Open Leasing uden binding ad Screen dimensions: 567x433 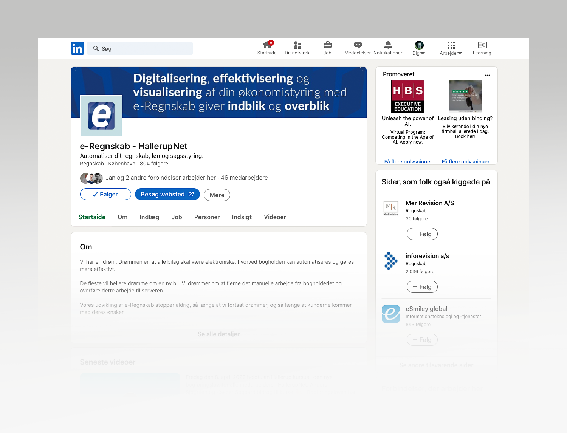click(465, 118)
